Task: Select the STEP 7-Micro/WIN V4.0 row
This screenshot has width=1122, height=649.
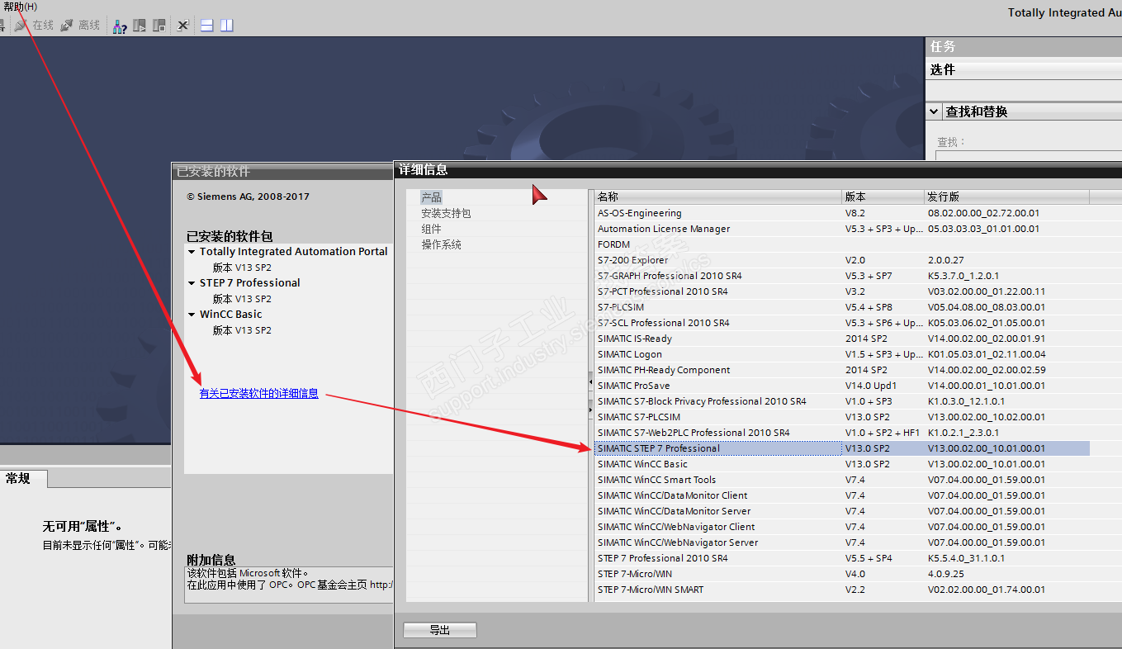Action: point(842,574)
